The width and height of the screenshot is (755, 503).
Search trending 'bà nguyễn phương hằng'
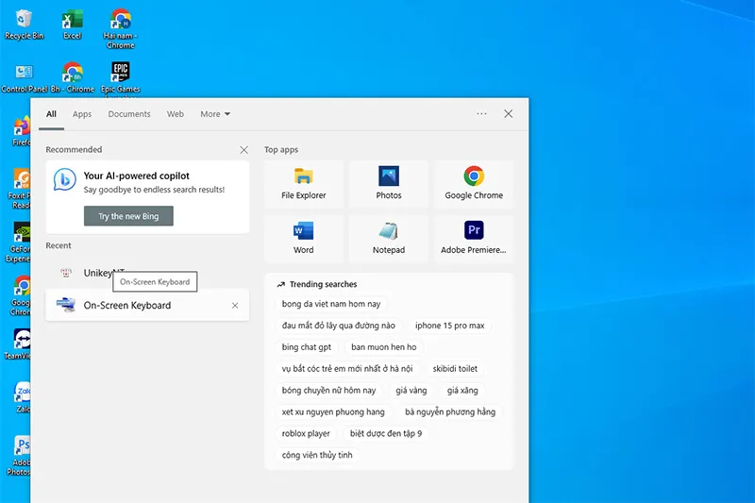(450, 412)
